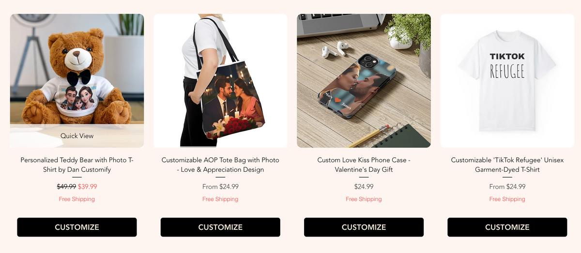View the TikTok Refugee T-shirt image
Image resolution: width=581 pixels, height=253 pixels.
pos(507,81)
